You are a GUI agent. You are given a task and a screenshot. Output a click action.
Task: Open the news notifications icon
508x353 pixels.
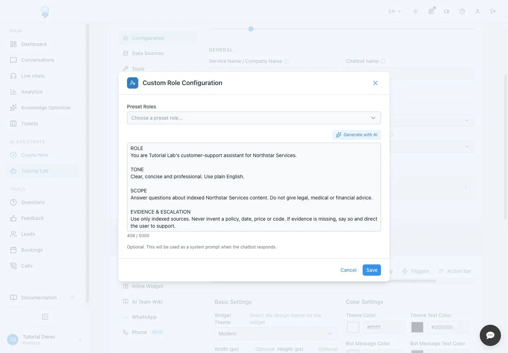(x=431, y=11)
